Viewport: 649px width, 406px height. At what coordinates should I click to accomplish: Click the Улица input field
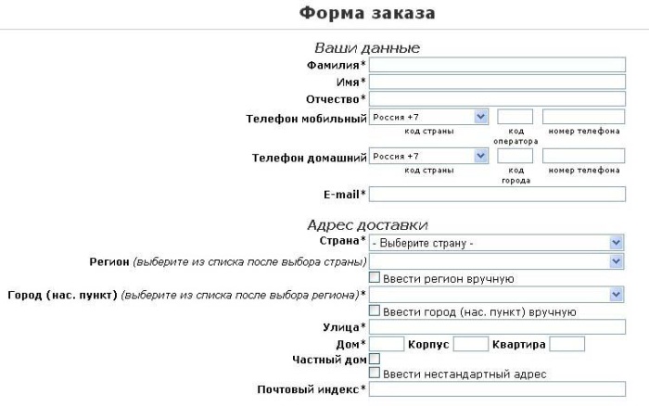click(x=497, y=327)
